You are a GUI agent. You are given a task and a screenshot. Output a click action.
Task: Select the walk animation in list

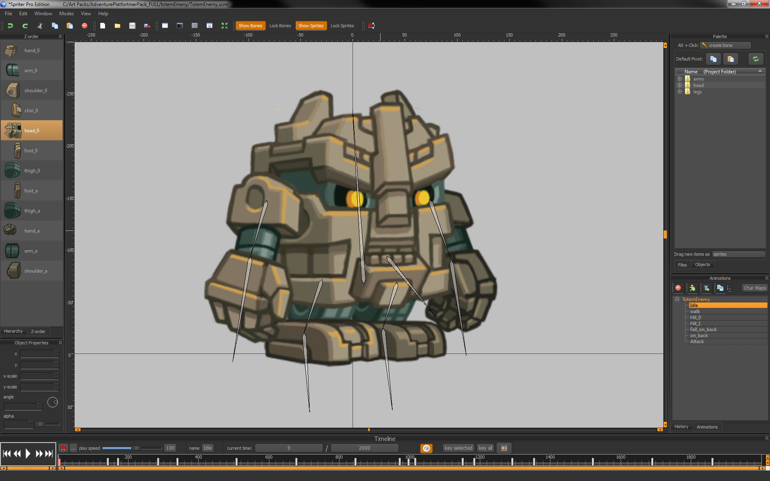[695, 311]
